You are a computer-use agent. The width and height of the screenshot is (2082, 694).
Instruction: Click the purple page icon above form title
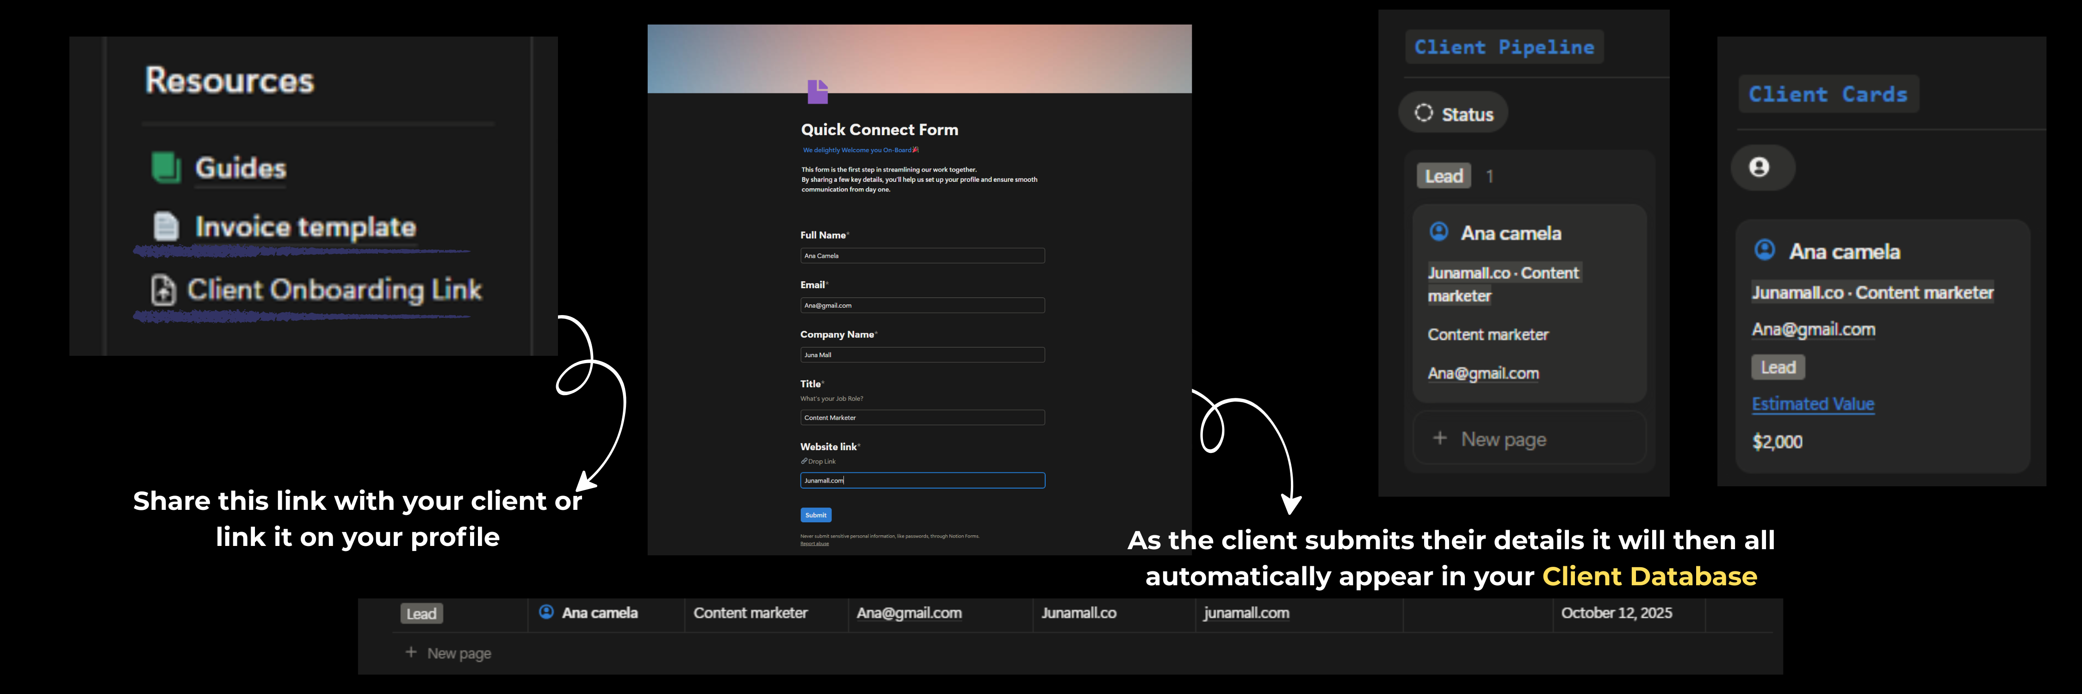pos(817,91)
